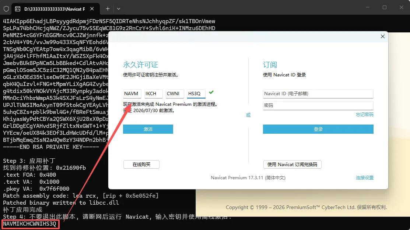
Task: Focus the 密码 password field
Action: coord(318,105)
